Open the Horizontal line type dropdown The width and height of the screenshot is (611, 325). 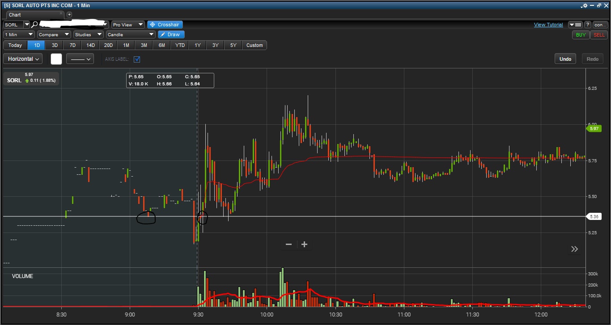click(23, 59)
